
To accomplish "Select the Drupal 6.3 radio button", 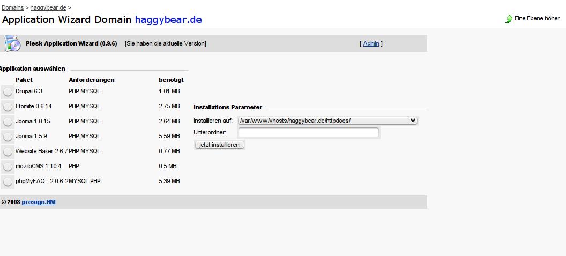I will click(8, 92).
